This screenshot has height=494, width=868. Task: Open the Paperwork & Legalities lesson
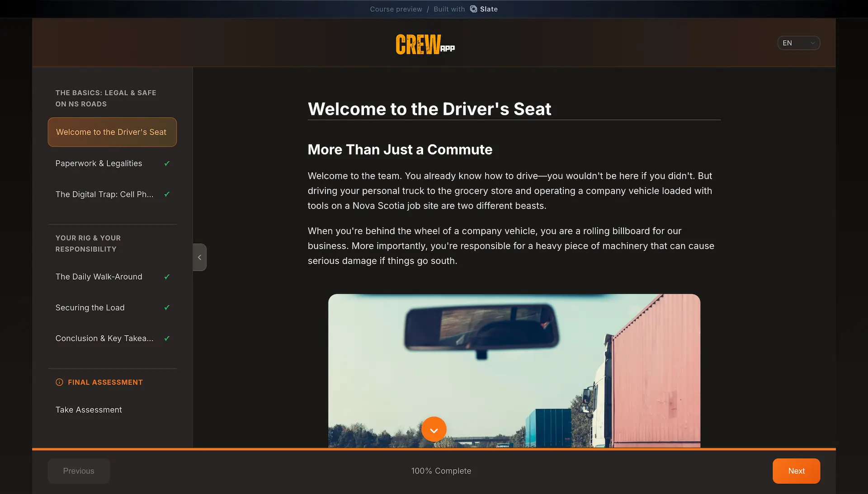tap(99, 163)
